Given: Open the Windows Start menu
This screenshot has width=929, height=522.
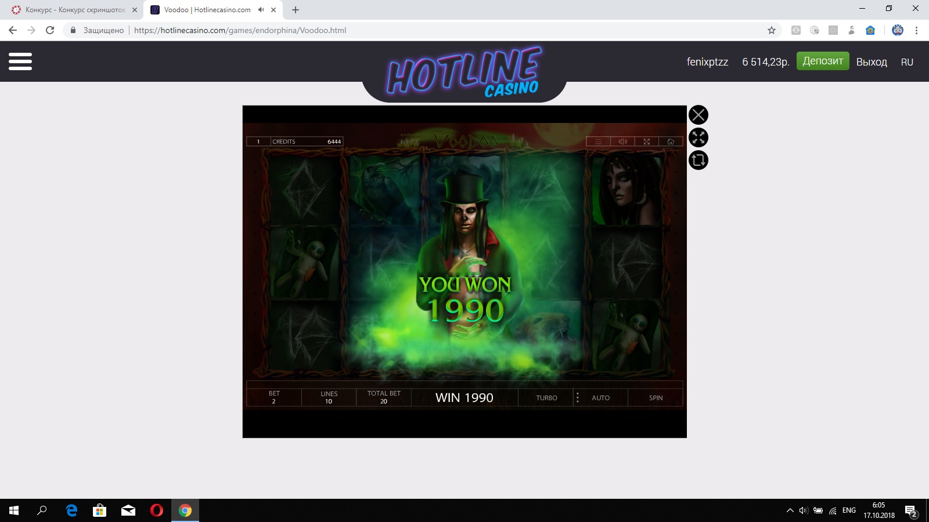Looking at the screenshot, I should click(14, 510).
